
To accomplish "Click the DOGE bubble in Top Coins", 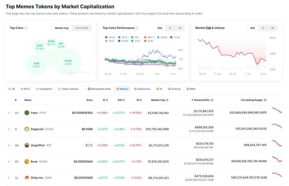I will [68, 62].
